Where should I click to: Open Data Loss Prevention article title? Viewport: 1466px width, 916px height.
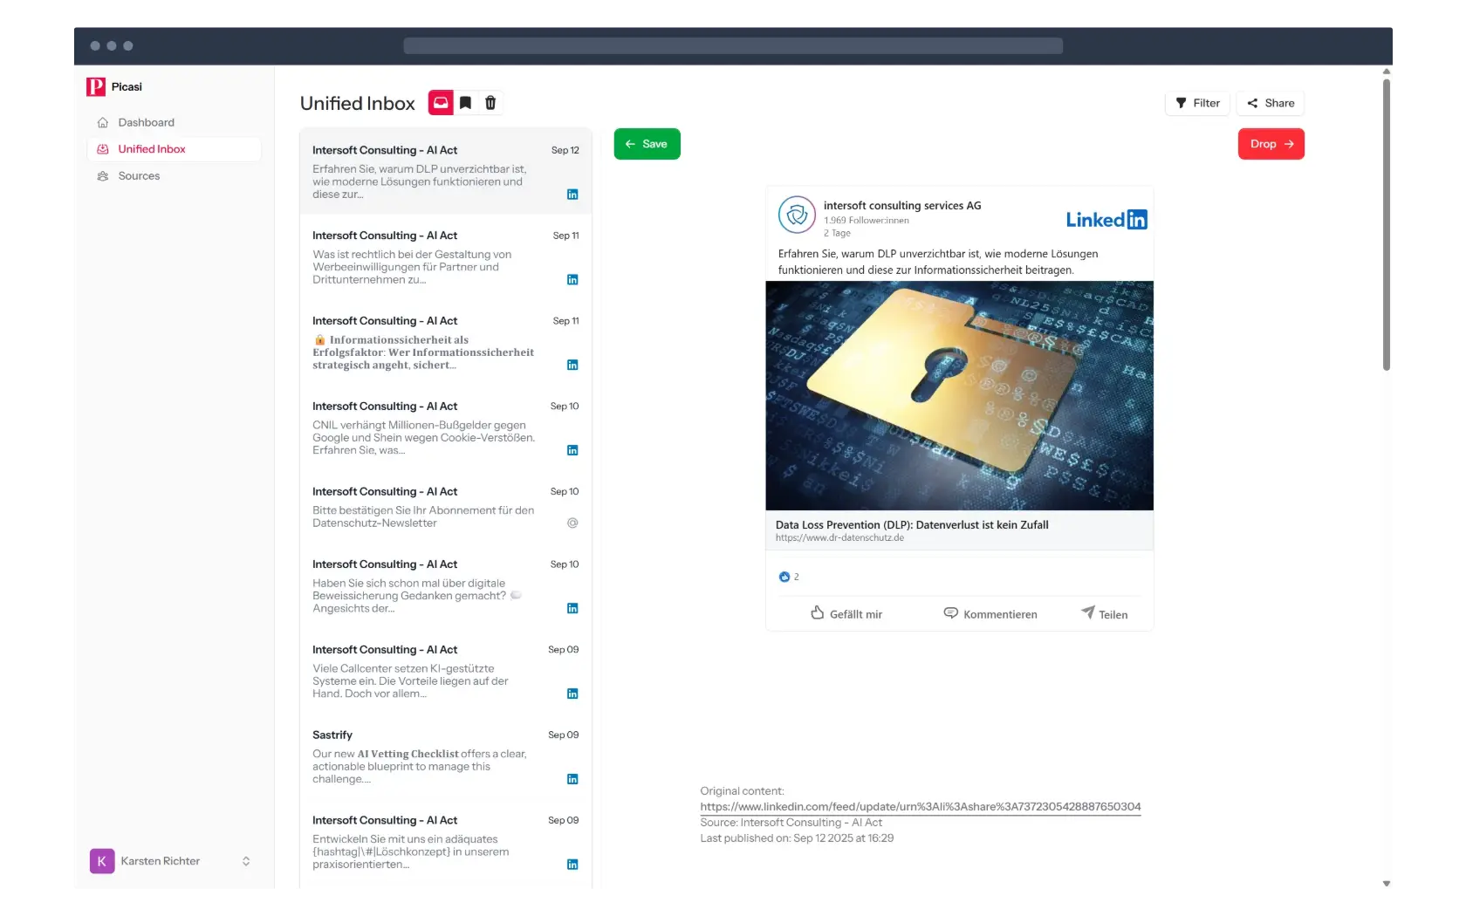click(912, 525)
